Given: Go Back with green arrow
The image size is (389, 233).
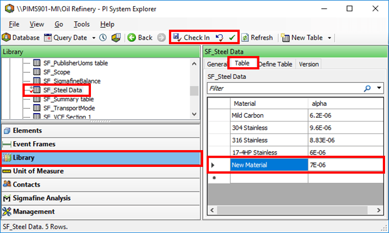Looking at the screenshot, I should click(132, 38).
